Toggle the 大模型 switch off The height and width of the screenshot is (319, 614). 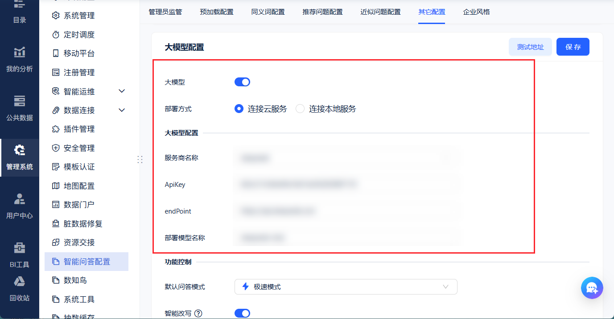pos(242,82)
